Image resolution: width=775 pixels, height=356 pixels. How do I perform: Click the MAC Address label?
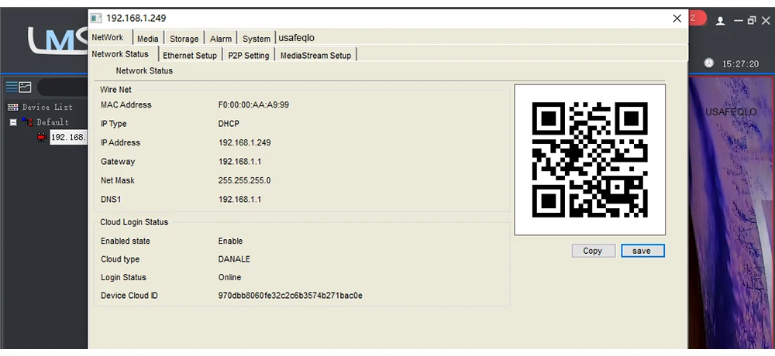pyautogui.click(x=126, y=104)
